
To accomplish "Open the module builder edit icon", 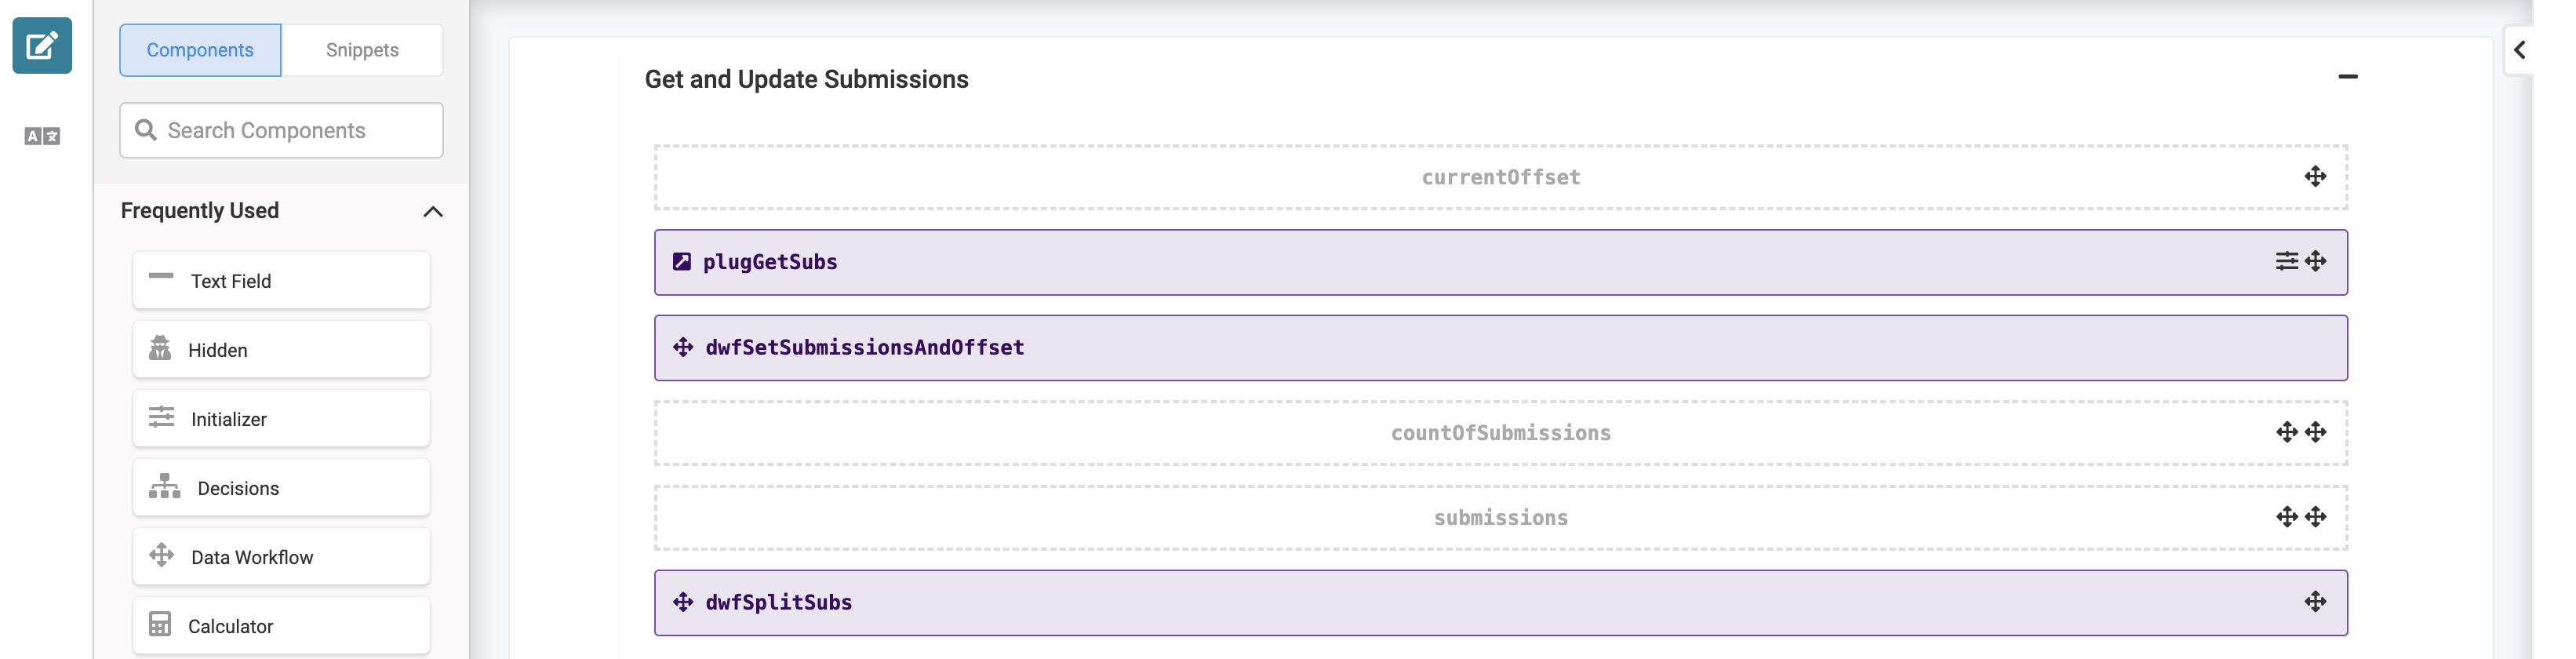I will point(42,45).
